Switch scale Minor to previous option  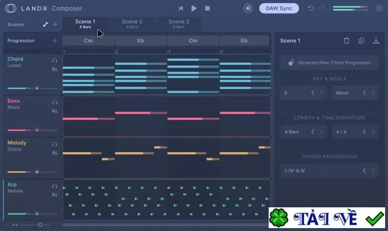click(x=364, y=93)
